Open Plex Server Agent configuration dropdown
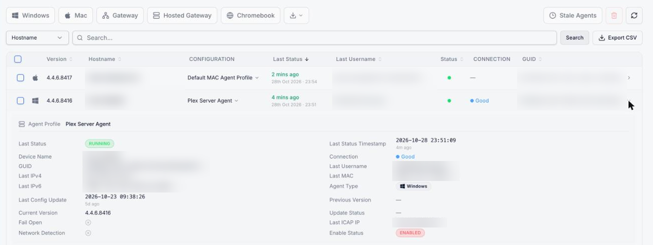The image size is (653, 245). click(213, 100)
